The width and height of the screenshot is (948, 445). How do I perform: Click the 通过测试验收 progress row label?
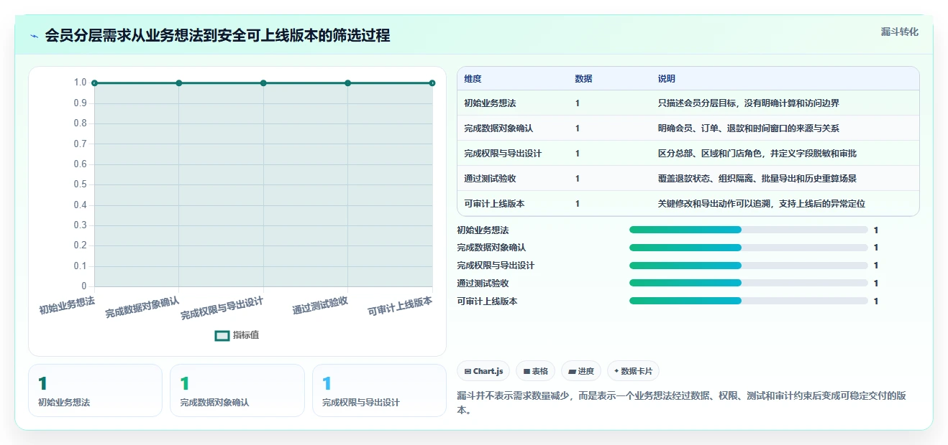(483, 284)
